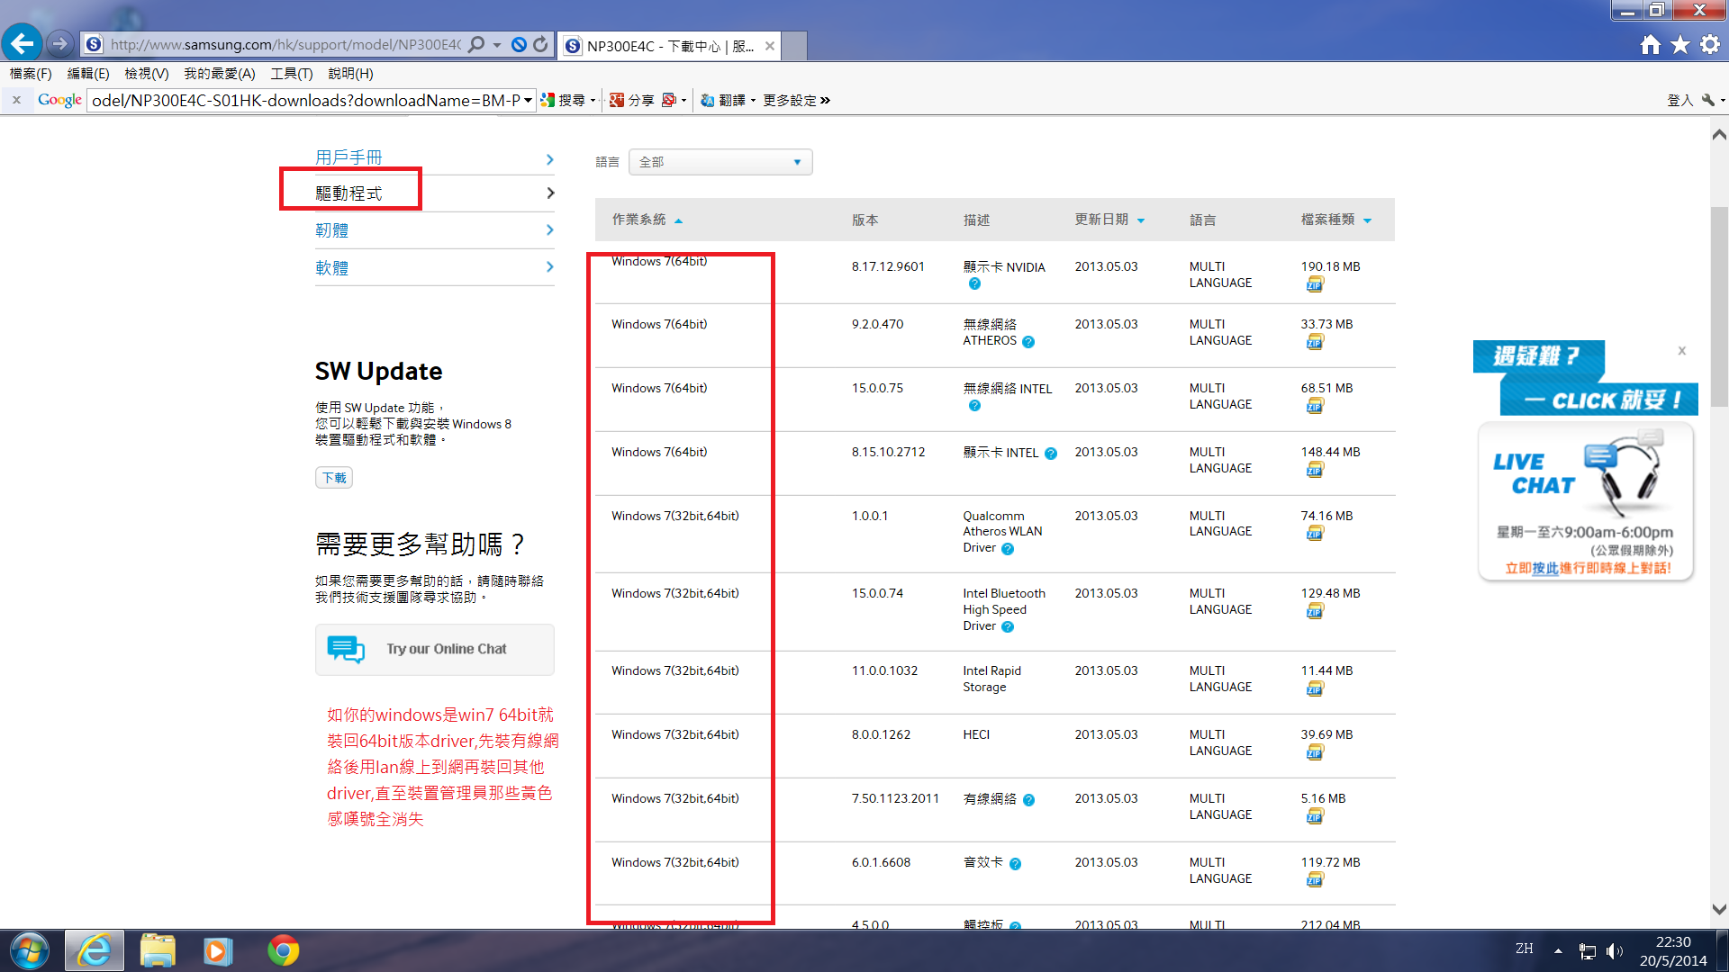Click the Google toolbar share button 分享
The width and height of the screenshot is (1729, 972).
(x=631, y=100)
